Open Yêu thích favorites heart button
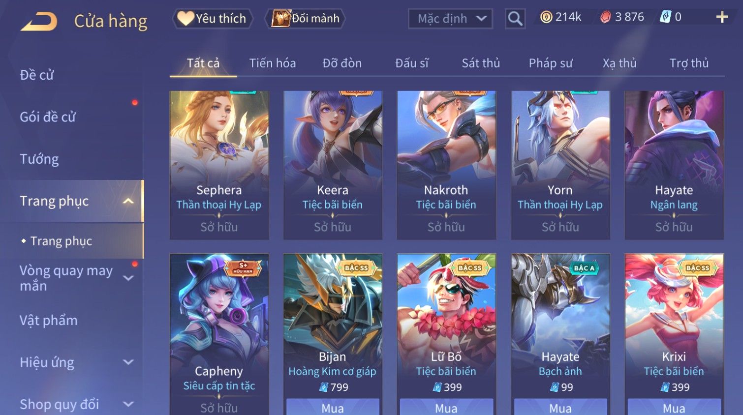 click(213, 19)
